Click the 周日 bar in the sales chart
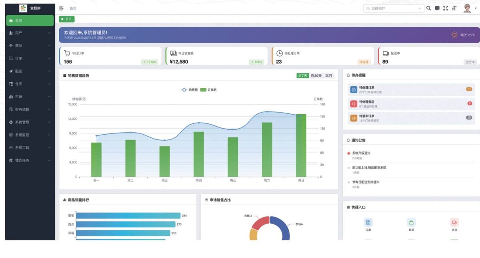 pyautogui.click(x=301, y=145)
